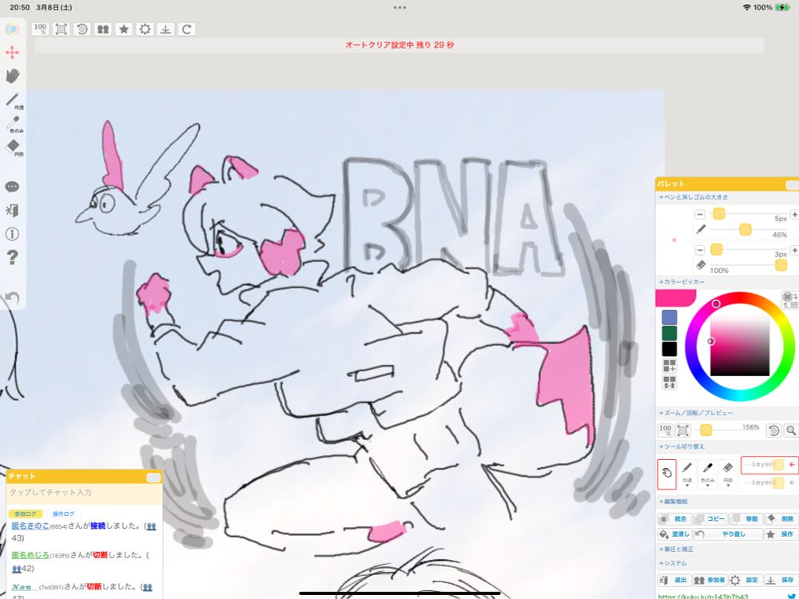Click the 塗潰し fill button
This screenshot has height=599, width=799.
(x=674, y=534)
